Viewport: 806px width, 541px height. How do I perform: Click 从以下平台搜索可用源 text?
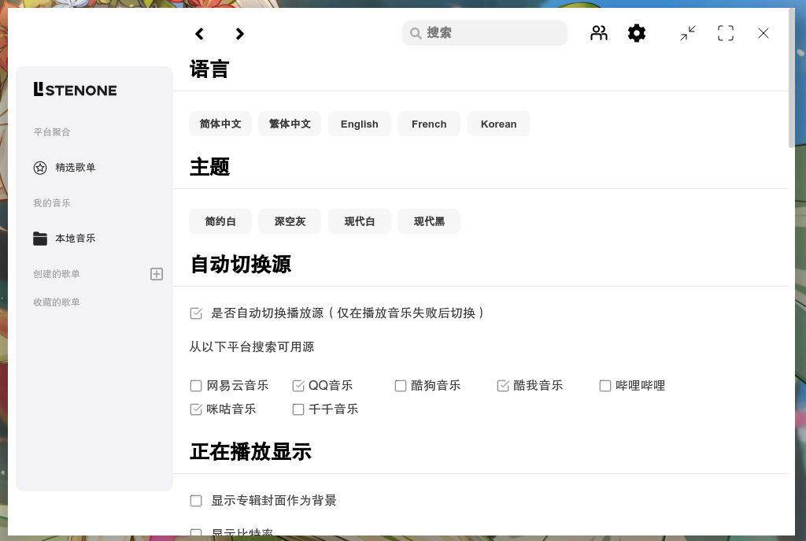tap(252, 347)
